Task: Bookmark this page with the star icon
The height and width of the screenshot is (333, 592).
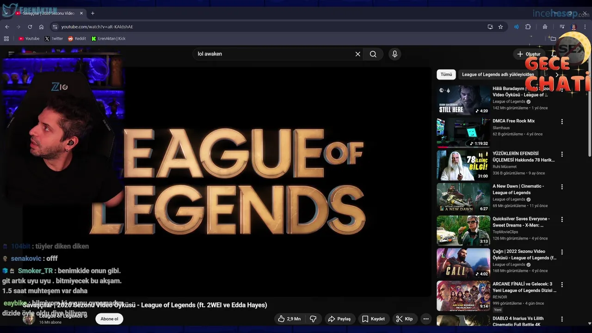Action: point(500,27)
